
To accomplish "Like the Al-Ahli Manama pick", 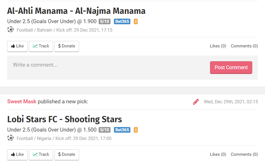I will click(17, 46).
